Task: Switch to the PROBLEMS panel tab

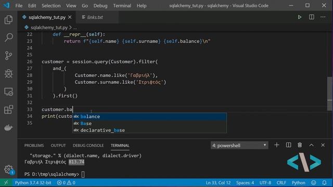Action: pos(34,145)
